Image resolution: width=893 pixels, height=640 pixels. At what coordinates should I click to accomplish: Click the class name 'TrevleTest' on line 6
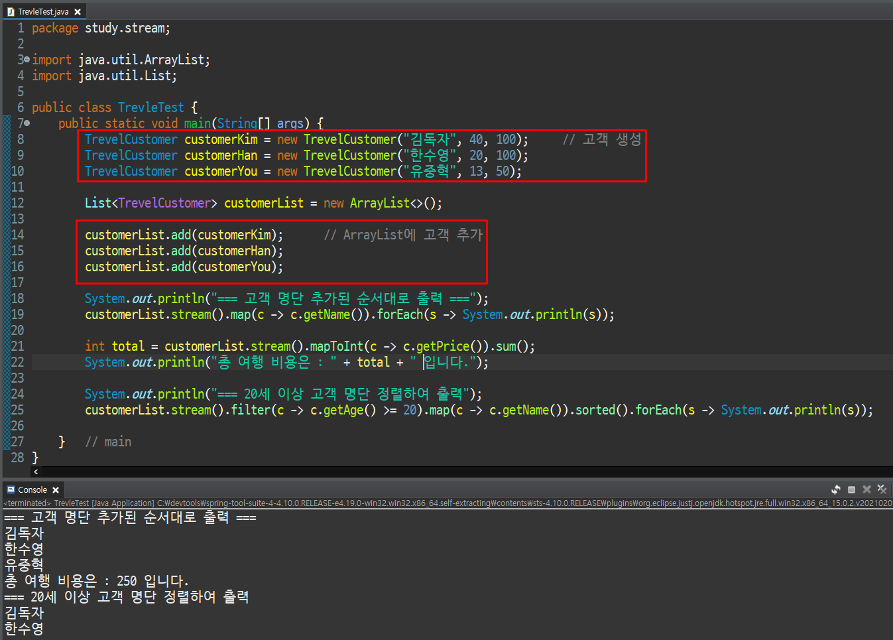151,107
